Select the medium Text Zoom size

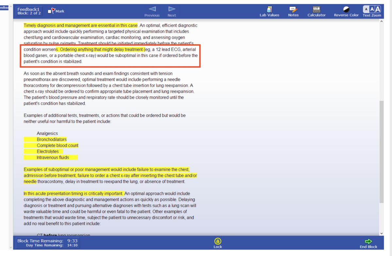(372, 9)
